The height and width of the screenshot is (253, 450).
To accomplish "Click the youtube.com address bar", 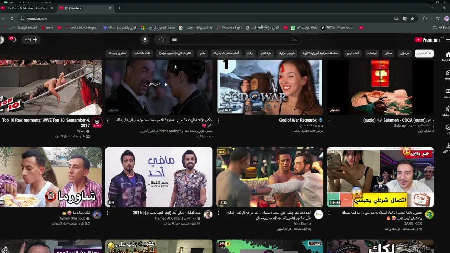I will point(207,19).
